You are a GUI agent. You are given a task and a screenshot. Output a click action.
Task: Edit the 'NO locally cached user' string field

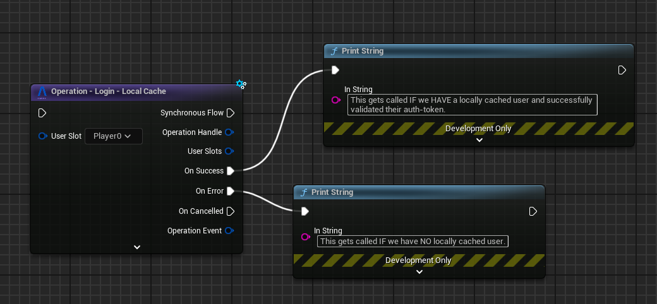[x=413, y=242]
